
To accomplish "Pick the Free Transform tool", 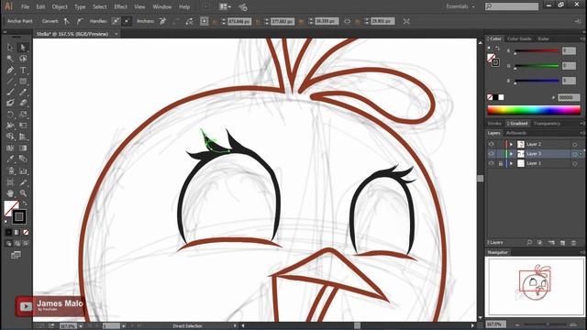I will [23, 126].
